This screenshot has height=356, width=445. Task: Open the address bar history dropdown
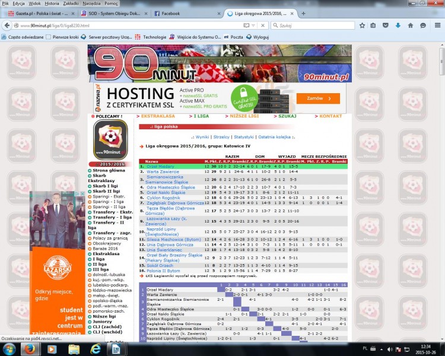coord(253,26)
